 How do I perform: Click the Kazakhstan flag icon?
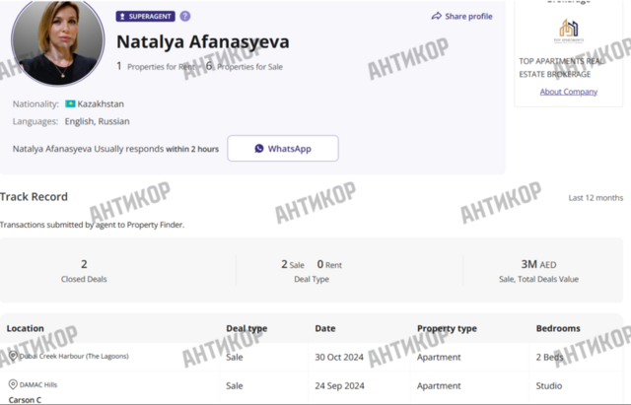70,103
